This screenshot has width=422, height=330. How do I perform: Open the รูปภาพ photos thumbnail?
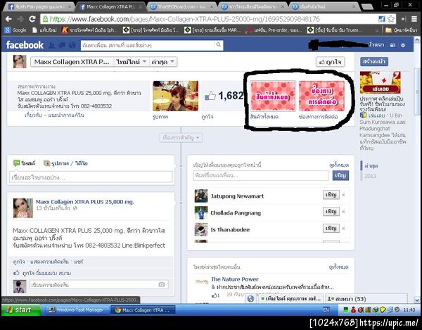[x=175, y=96]
